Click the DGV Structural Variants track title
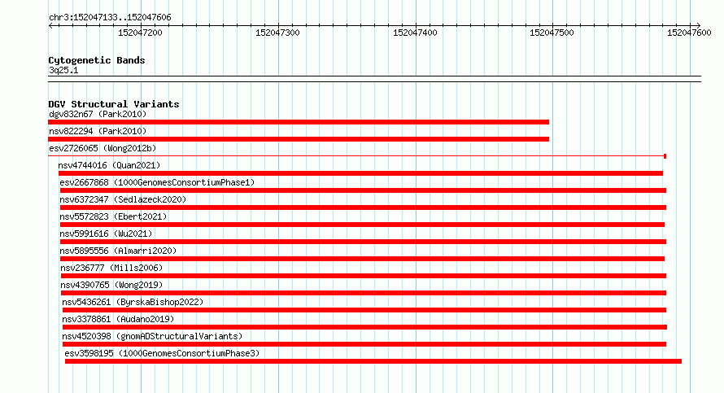Viewport: 724px width, 393px height. tap(114, 104)
